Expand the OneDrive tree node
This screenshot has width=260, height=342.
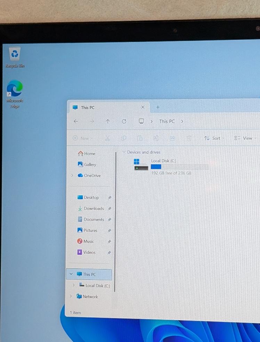click(x=72, y=176)
